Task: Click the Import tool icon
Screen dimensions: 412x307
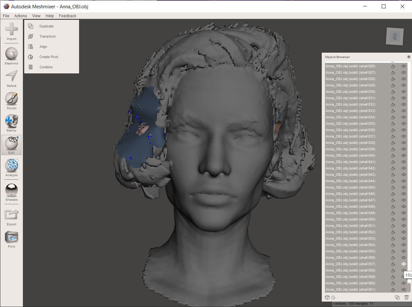Action: tap(11, 31)
